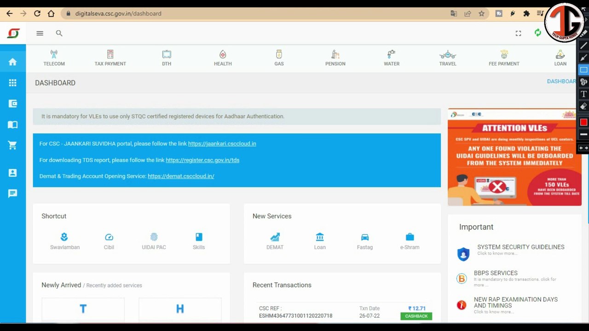The image size is (589, 331).
Task: Click the translate icon in the address bar
Action: click(454, 13)
